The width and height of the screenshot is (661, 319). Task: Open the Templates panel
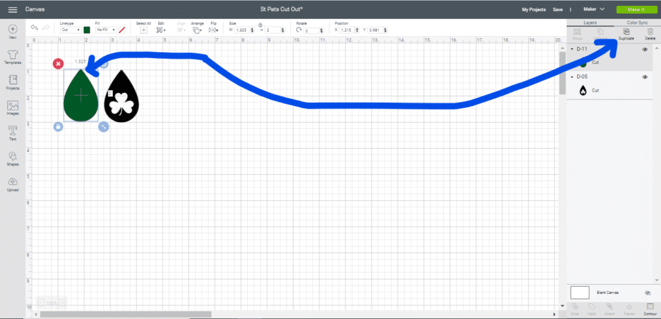12,58
